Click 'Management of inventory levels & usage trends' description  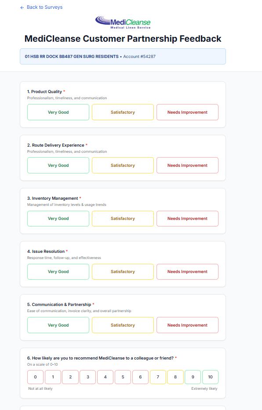[67, 205]
